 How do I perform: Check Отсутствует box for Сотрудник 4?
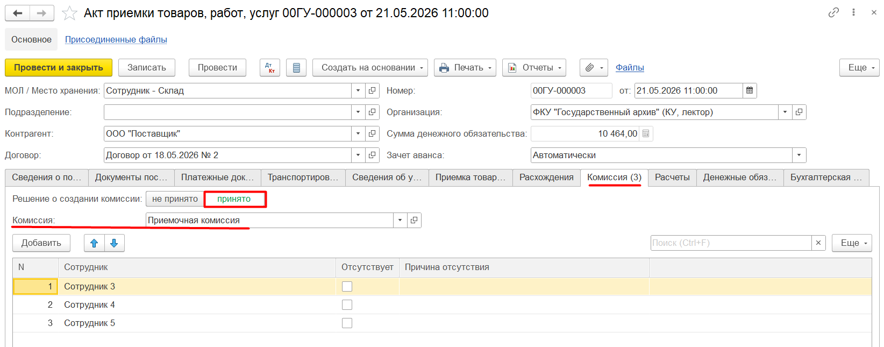pyautogui.click(x=347, y=305)
